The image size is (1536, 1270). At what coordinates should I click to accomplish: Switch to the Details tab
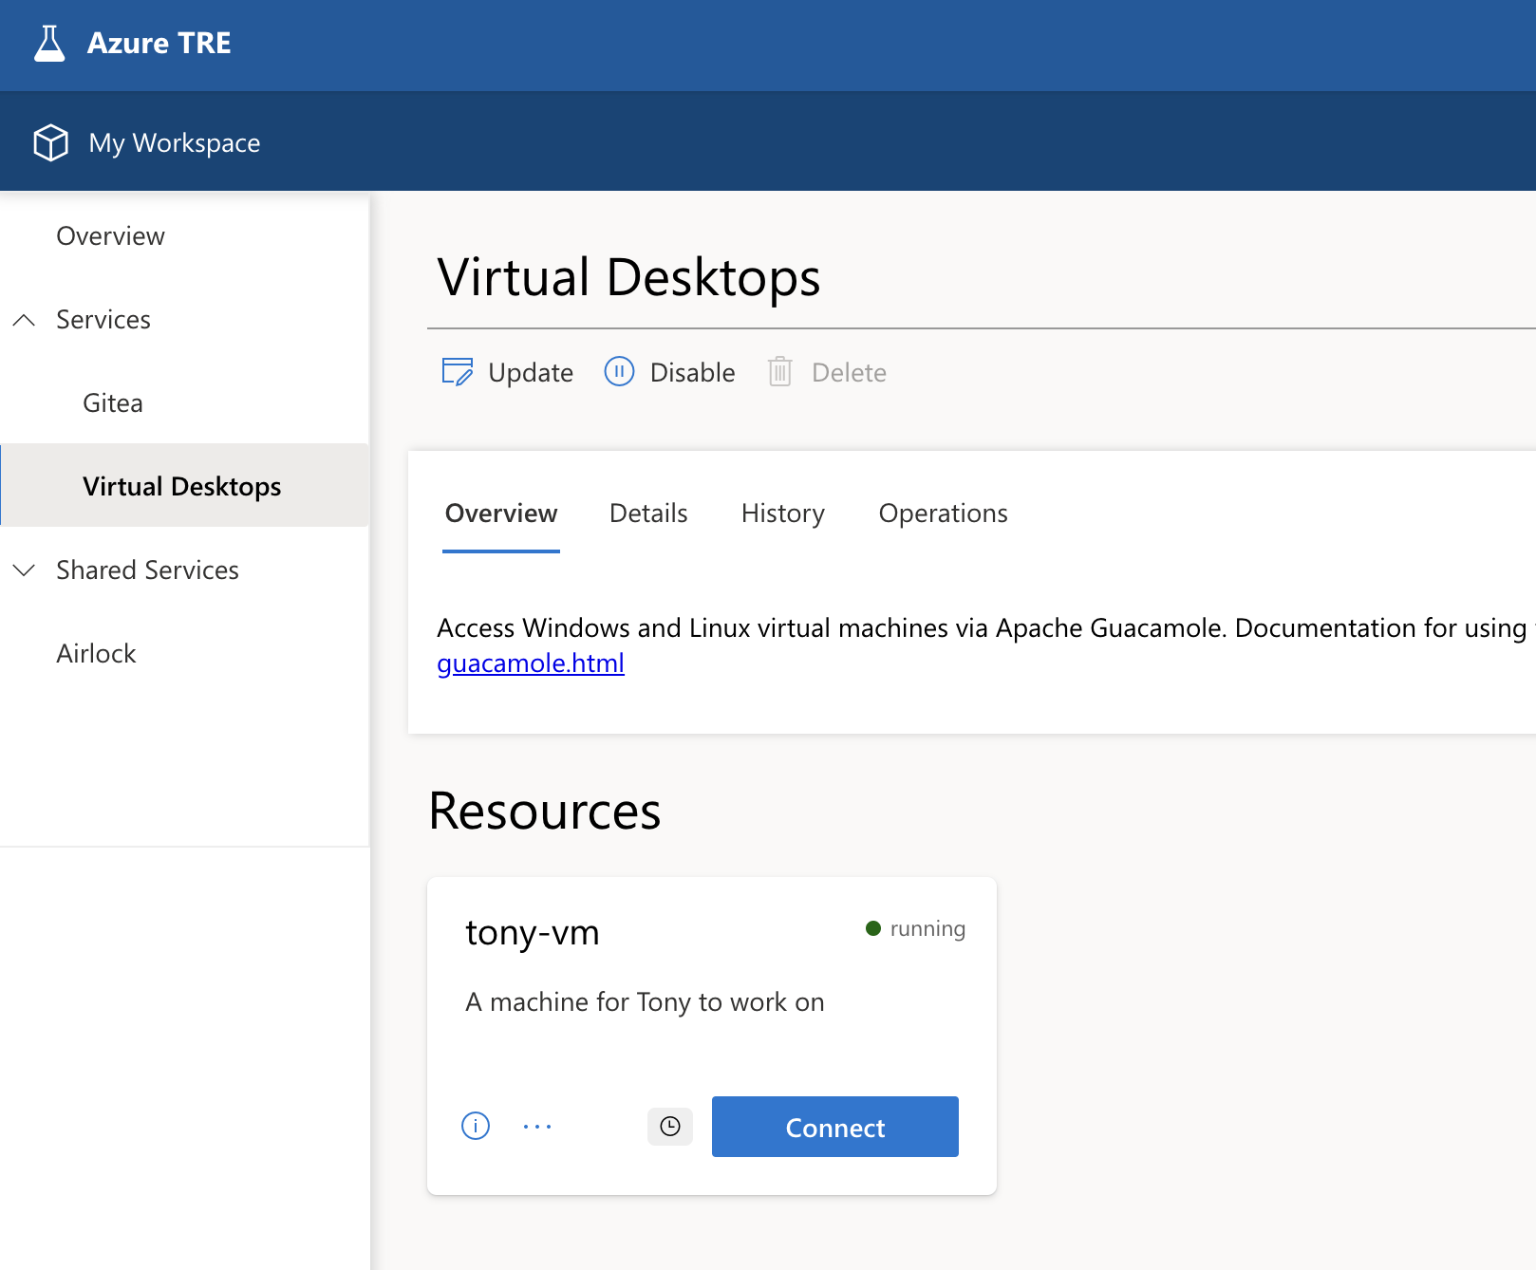click(648, 514)
